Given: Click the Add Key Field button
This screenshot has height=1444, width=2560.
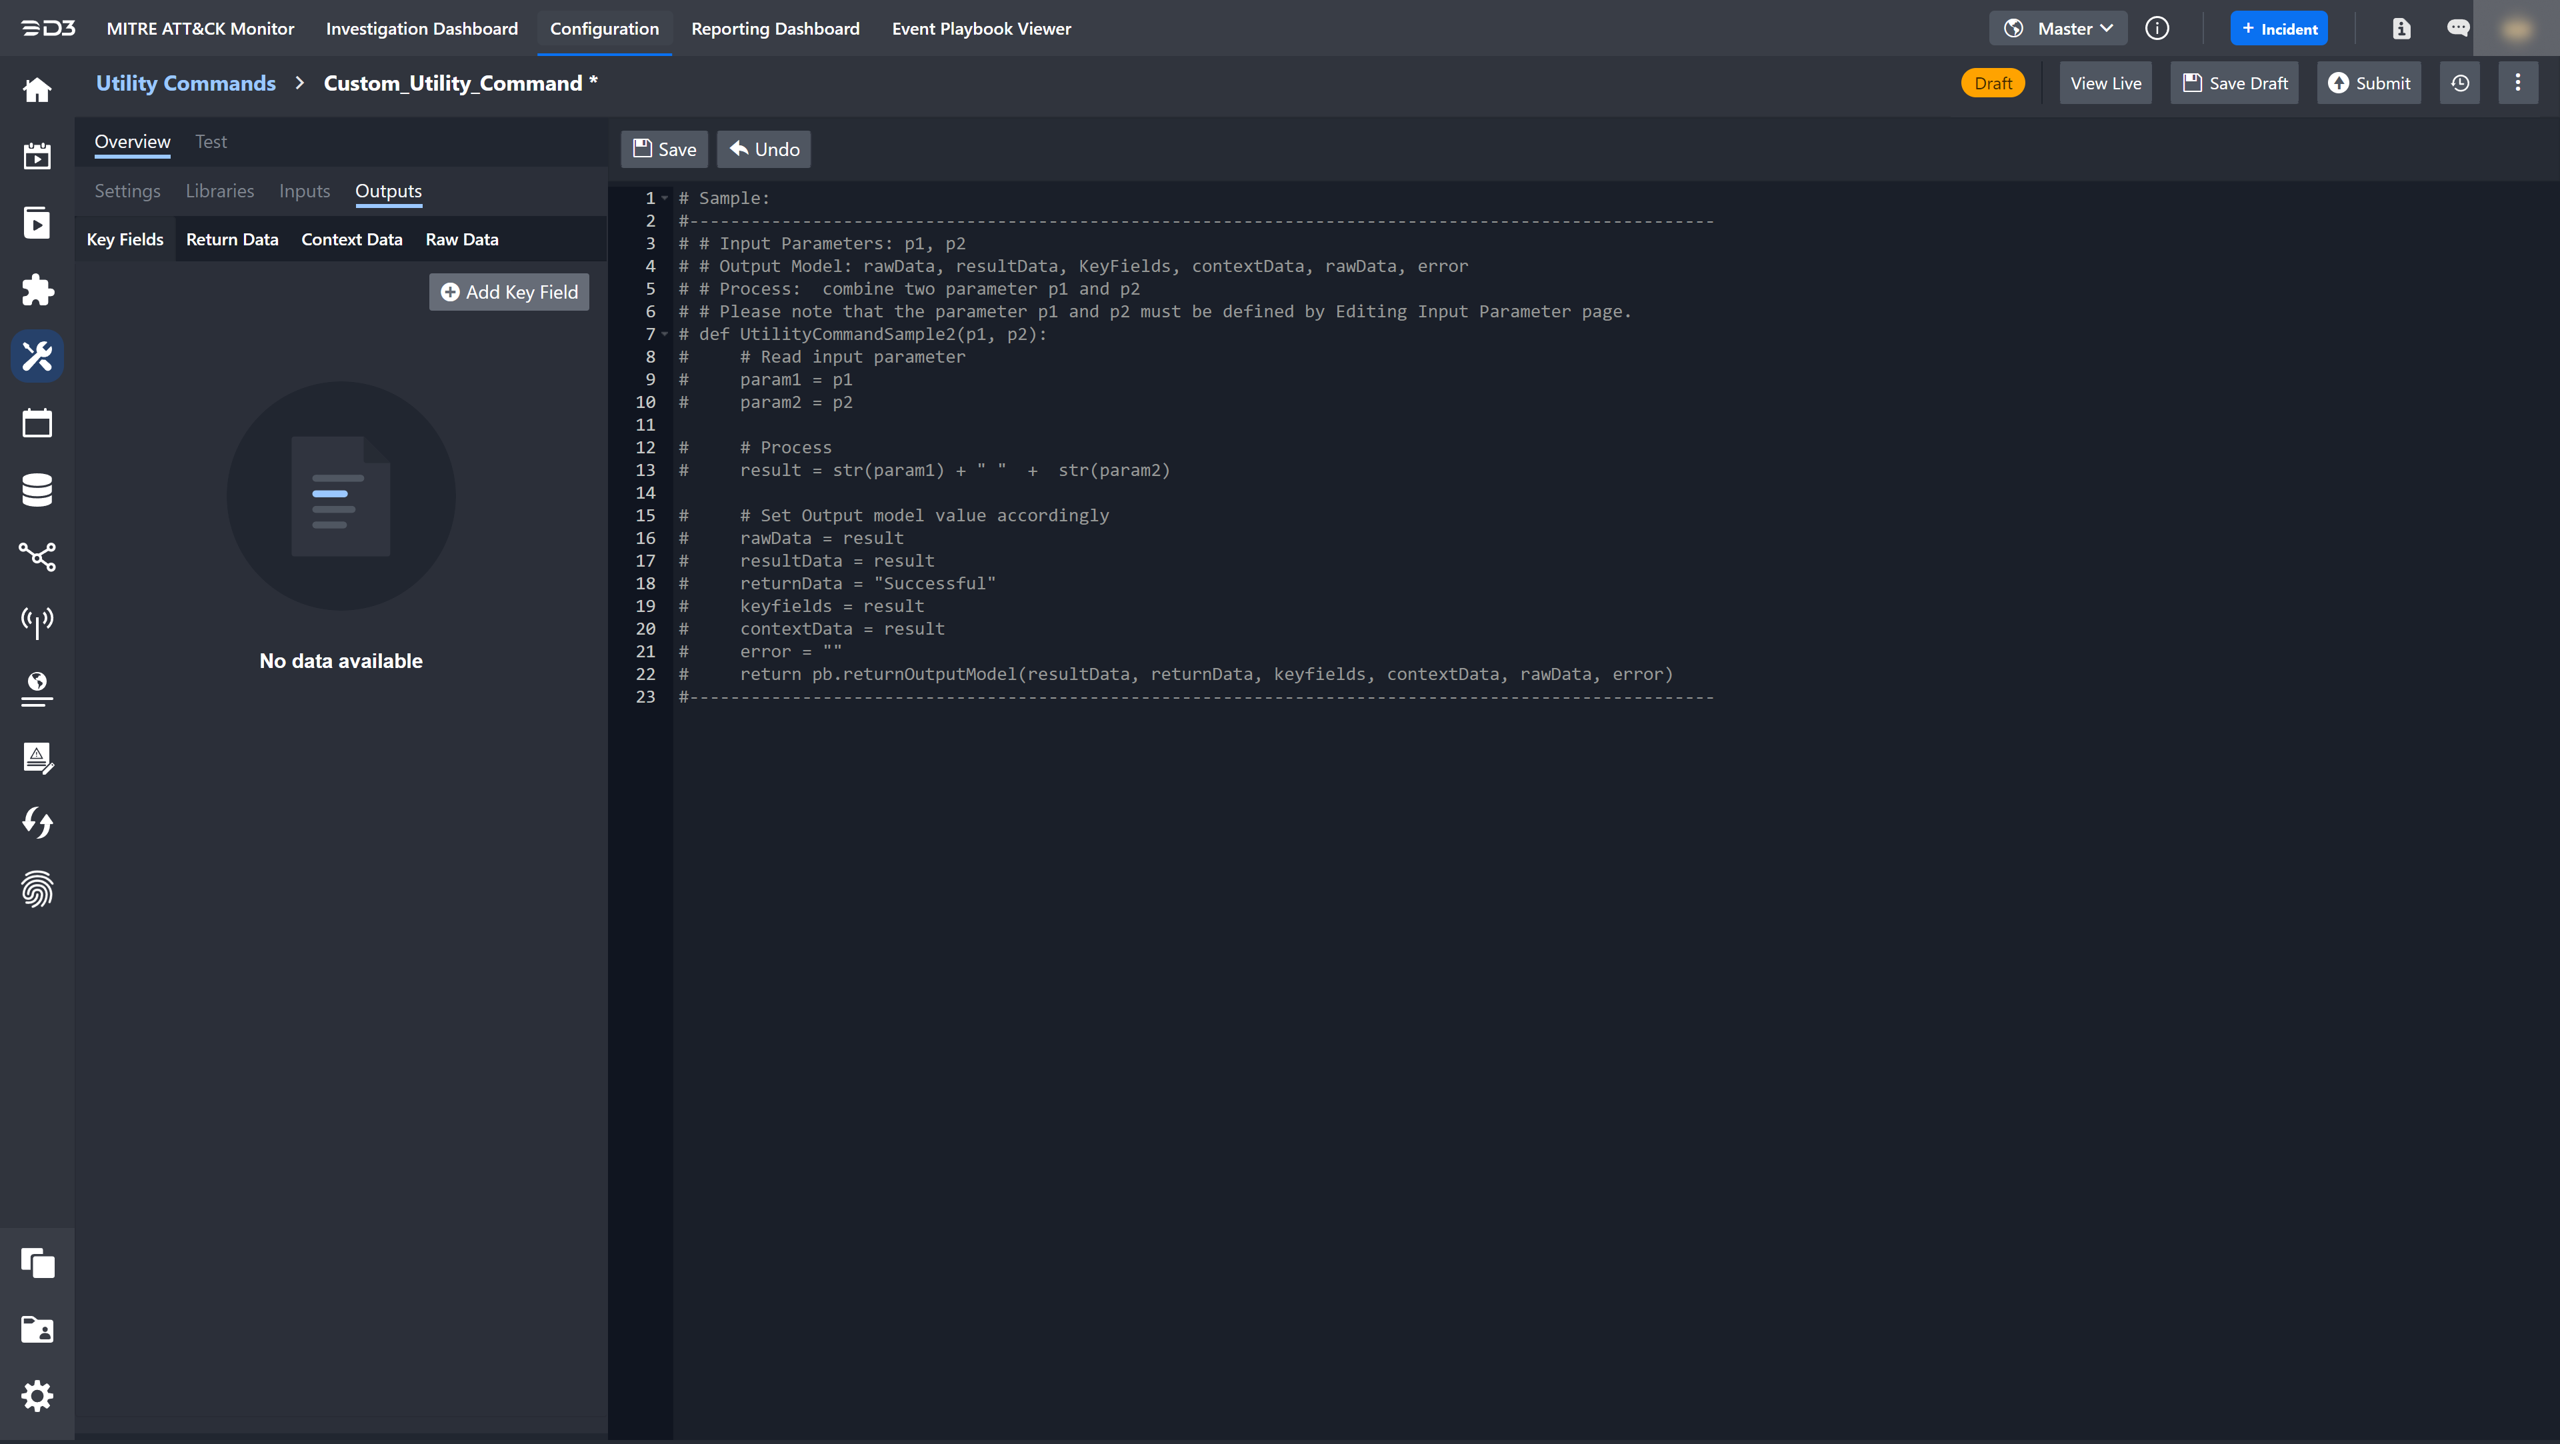Looking at the screenshot, I should pos(509,292).
